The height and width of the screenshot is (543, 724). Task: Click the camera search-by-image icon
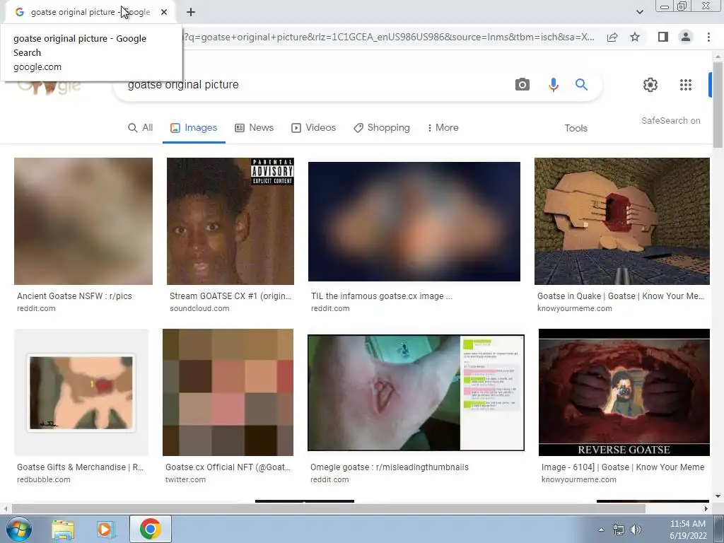coord(522,85)
